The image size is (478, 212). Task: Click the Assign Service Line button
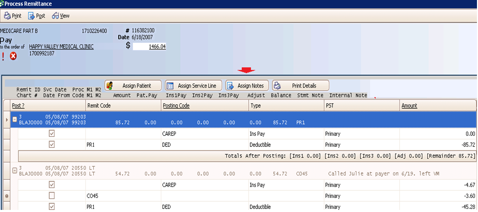[x=193, y=86]
